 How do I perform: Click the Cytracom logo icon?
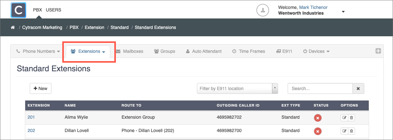tap(19, 10)
